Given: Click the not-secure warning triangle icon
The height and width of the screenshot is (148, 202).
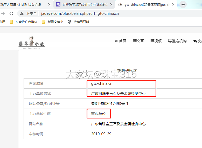Looking at the screenshot, I should [22, 13].
